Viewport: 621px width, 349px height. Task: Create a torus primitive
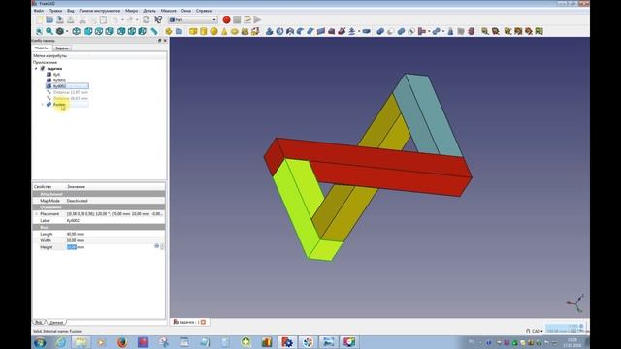pyautogui.click(x=235, y=31)
